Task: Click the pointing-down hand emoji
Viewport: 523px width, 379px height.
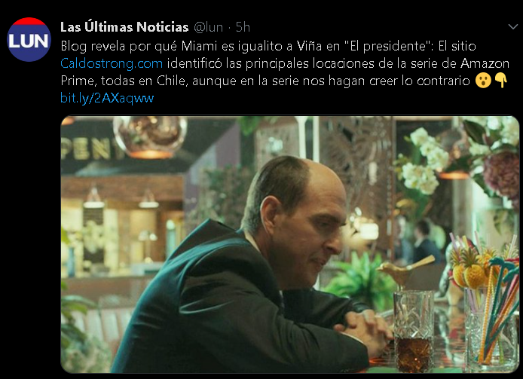Action: tap(501, 81)
